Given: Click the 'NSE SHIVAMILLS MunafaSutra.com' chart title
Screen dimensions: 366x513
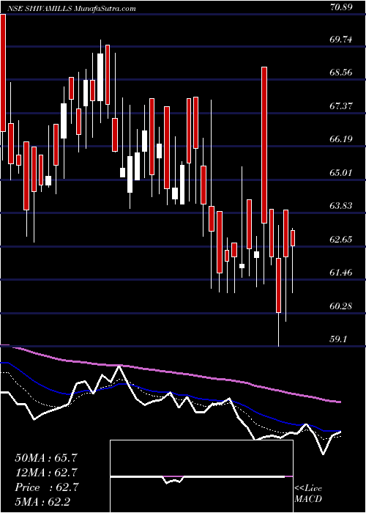Looking at the screenshot, I should coord(70,8).
